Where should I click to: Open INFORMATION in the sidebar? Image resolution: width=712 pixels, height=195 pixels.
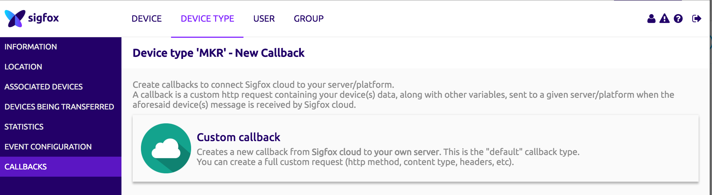[31, 47]
